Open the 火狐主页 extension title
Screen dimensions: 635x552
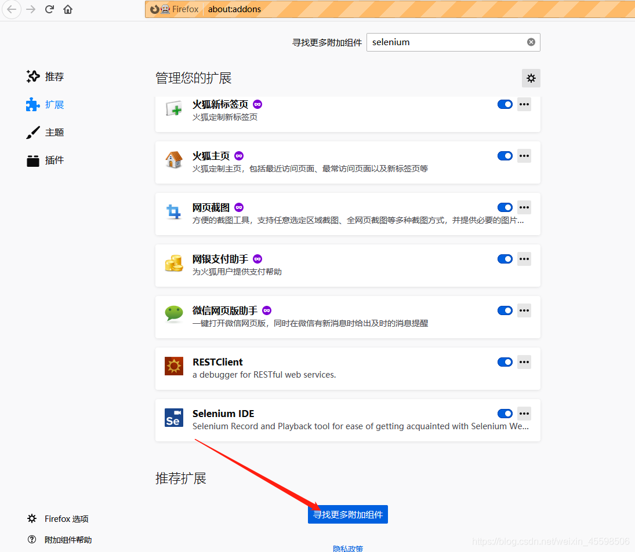pyautogui.click(x=211, y=156)
